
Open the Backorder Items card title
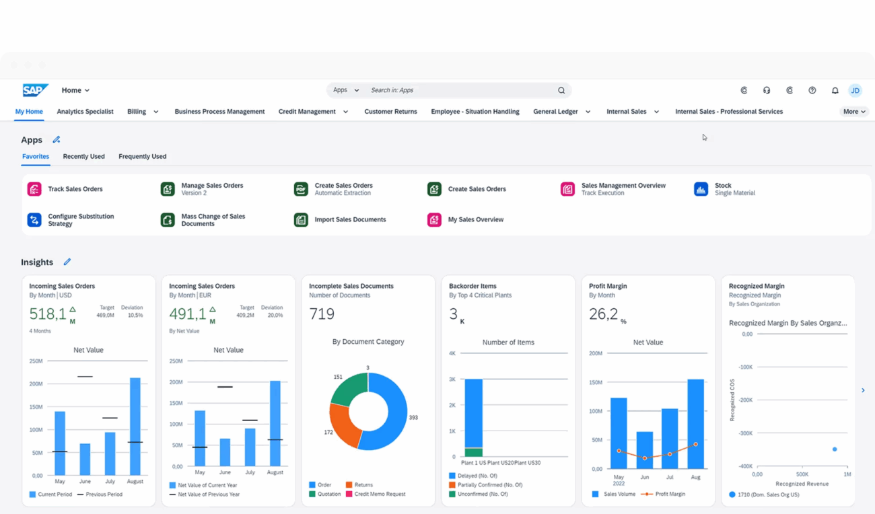tap(473, 286)
